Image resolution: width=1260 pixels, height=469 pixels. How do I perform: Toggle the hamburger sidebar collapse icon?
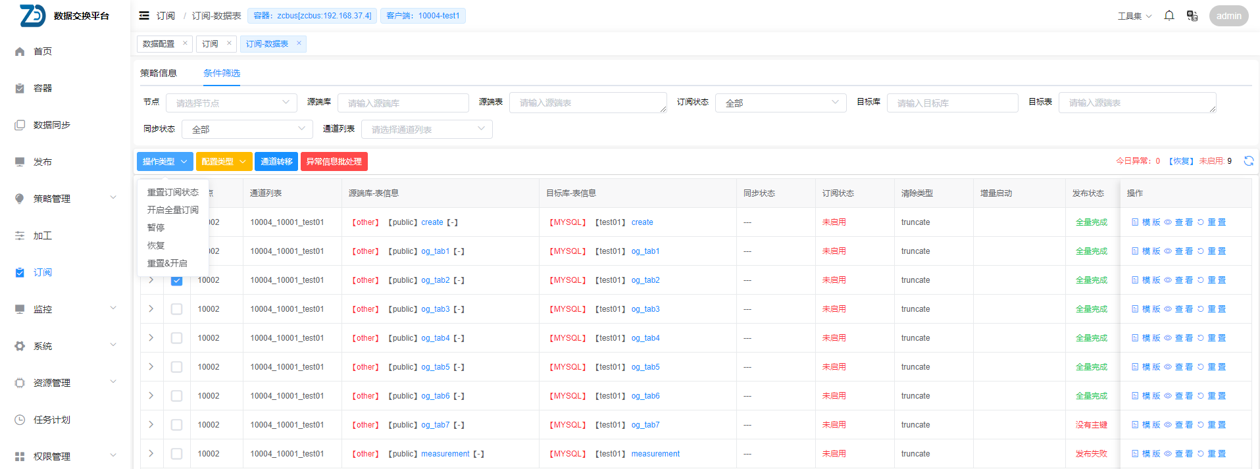click(144, 16)
